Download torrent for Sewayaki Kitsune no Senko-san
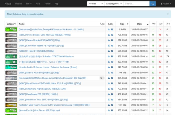175x115 pixels. pyautogui.click(x=109, y=29)
